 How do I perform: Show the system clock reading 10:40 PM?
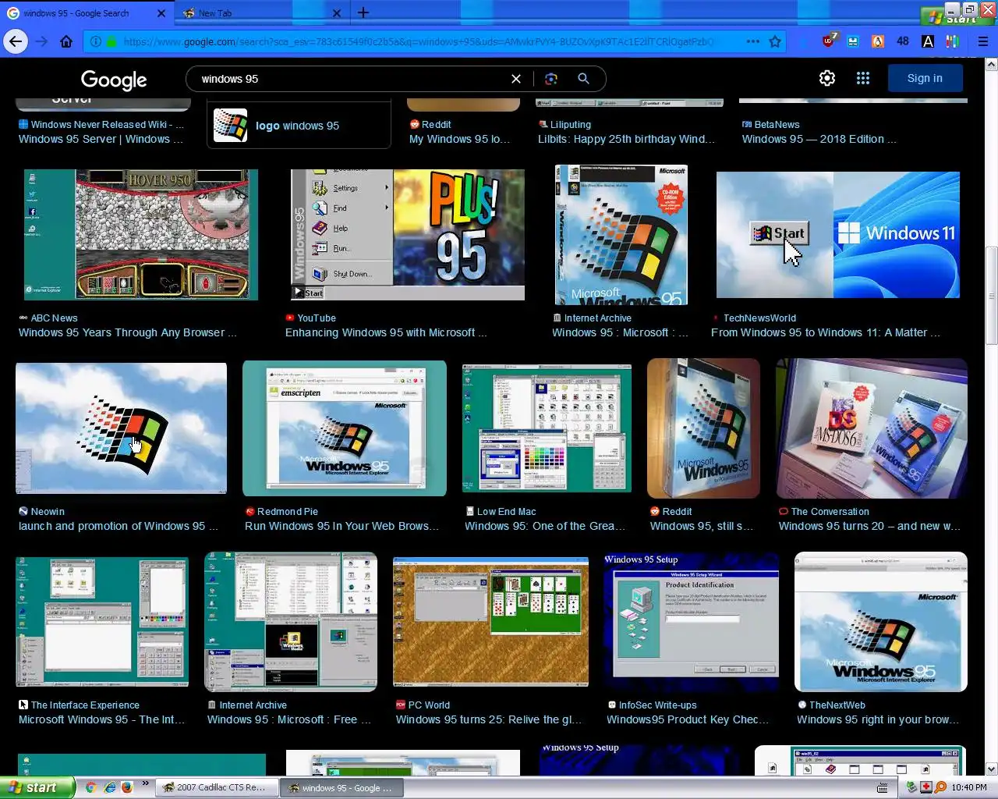(x=968, y=787)
